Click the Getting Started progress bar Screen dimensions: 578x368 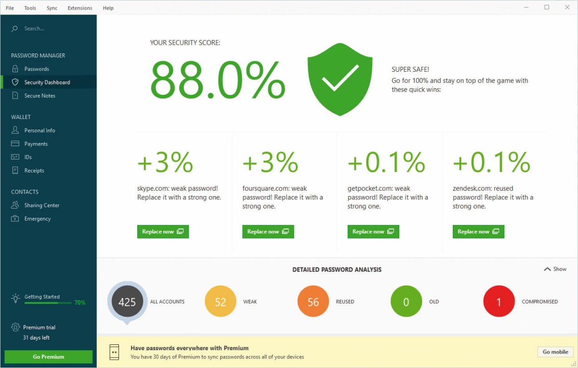click(x=48, y=303)
